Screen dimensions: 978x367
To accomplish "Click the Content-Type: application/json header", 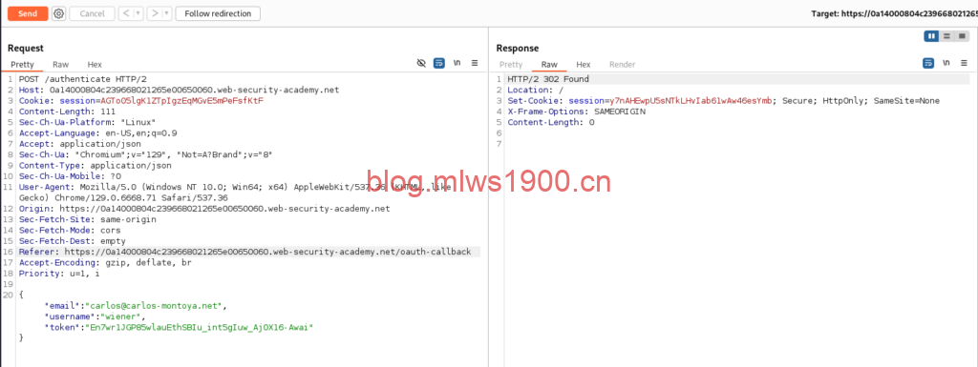I will coord(95,166).
